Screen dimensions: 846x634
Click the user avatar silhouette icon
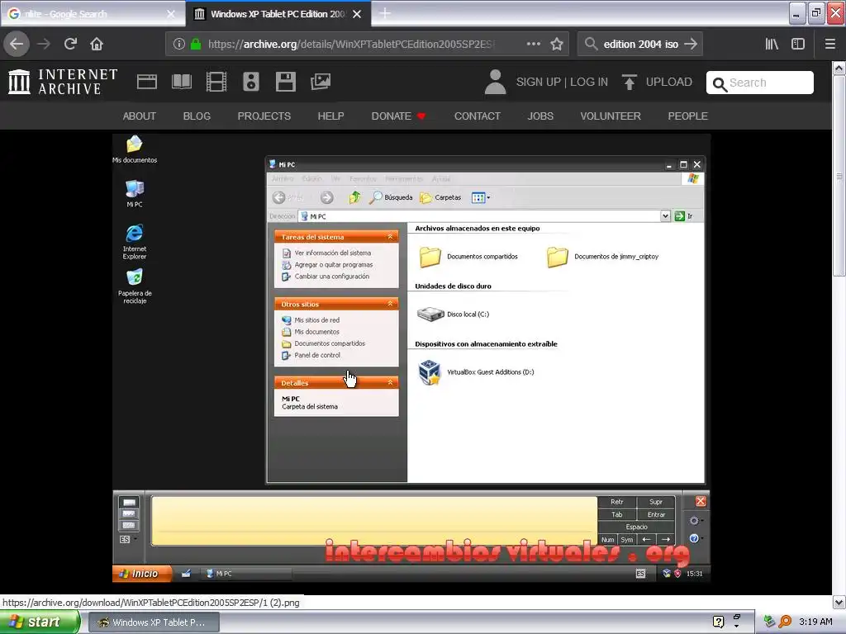tap(496, 82)
